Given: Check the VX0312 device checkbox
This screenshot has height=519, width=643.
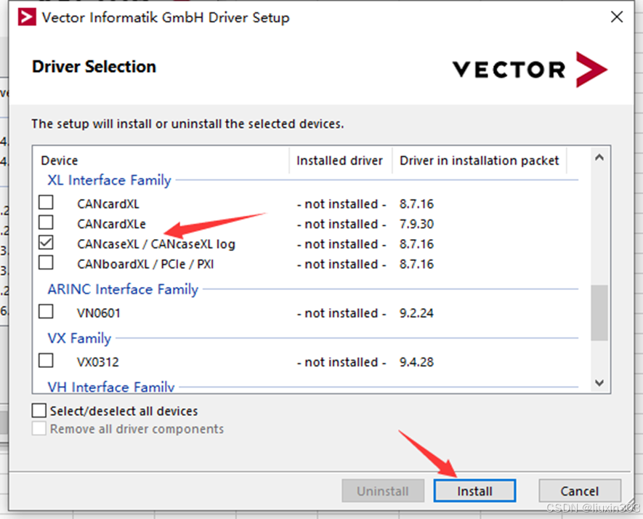Looking at the screenshot, I should (x=46, y=361).
